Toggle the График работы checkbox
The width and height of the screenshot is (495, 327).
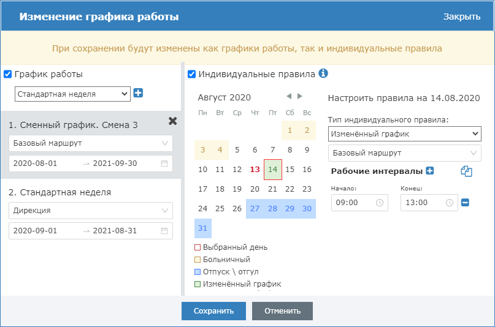8,74
